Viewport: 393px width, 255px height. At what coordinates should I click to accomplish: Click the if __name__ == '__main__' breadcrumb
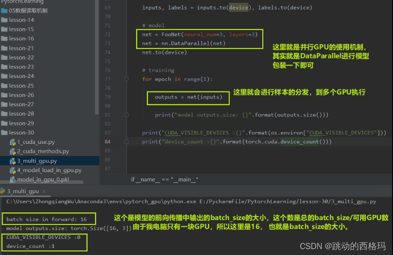coord(164,179)
